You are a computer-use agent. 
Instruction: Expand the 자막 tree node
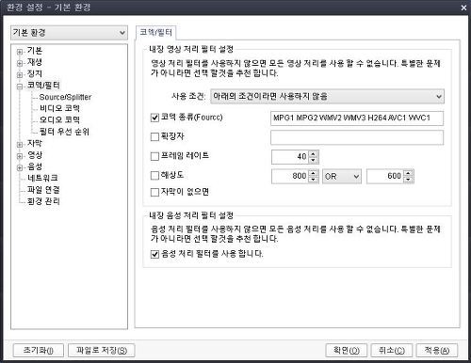[x=20, y=145]
